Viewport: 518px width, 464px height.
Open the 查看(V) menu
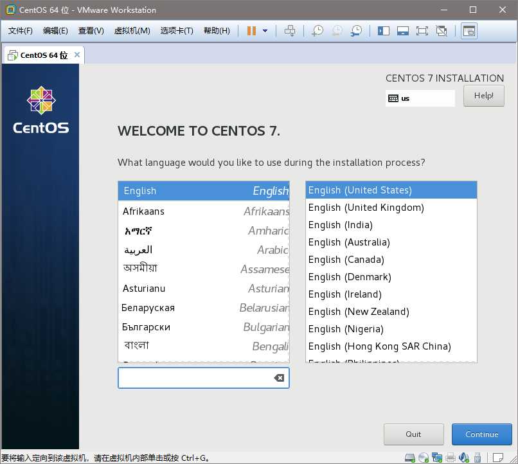tap(91, 31)
